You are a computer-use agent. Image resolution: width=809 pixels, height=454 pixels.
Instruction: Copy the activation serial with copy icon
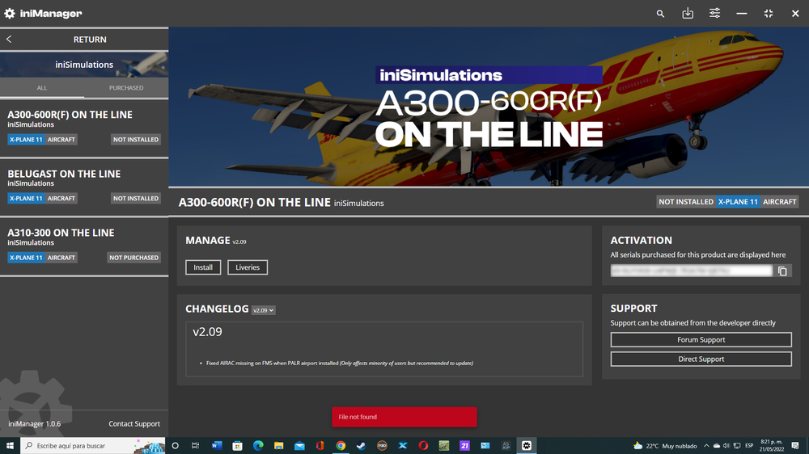coord(782,271)
